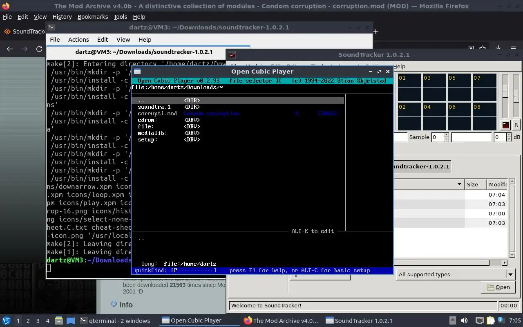Open the Actions menu in qterminal
The height and width of the screenshot is (327, 523).
point(78,40)
